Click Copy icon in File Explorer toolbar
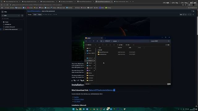Viewport: 198px width, 111px height. coord(99,45)
